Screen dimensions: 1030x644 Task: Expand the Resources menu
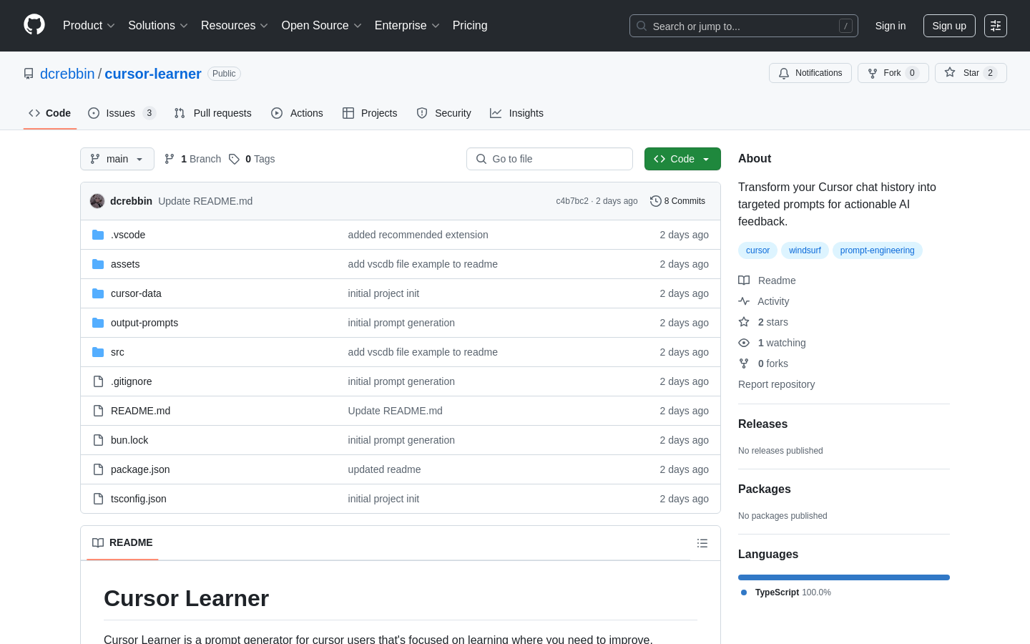click(x=235, y=26)
